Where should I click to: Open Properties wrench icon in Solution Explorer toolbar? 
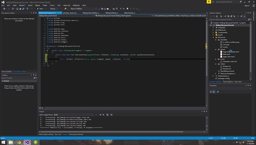click(x=241, y=16)
